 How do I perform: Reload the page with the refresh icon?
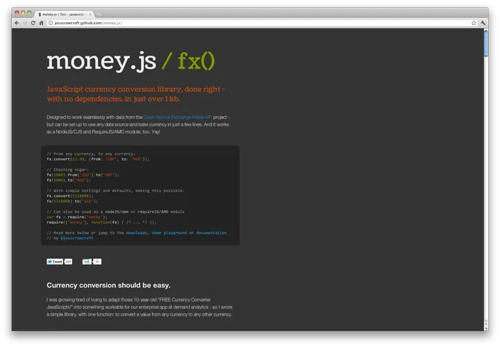pos(33,23)
